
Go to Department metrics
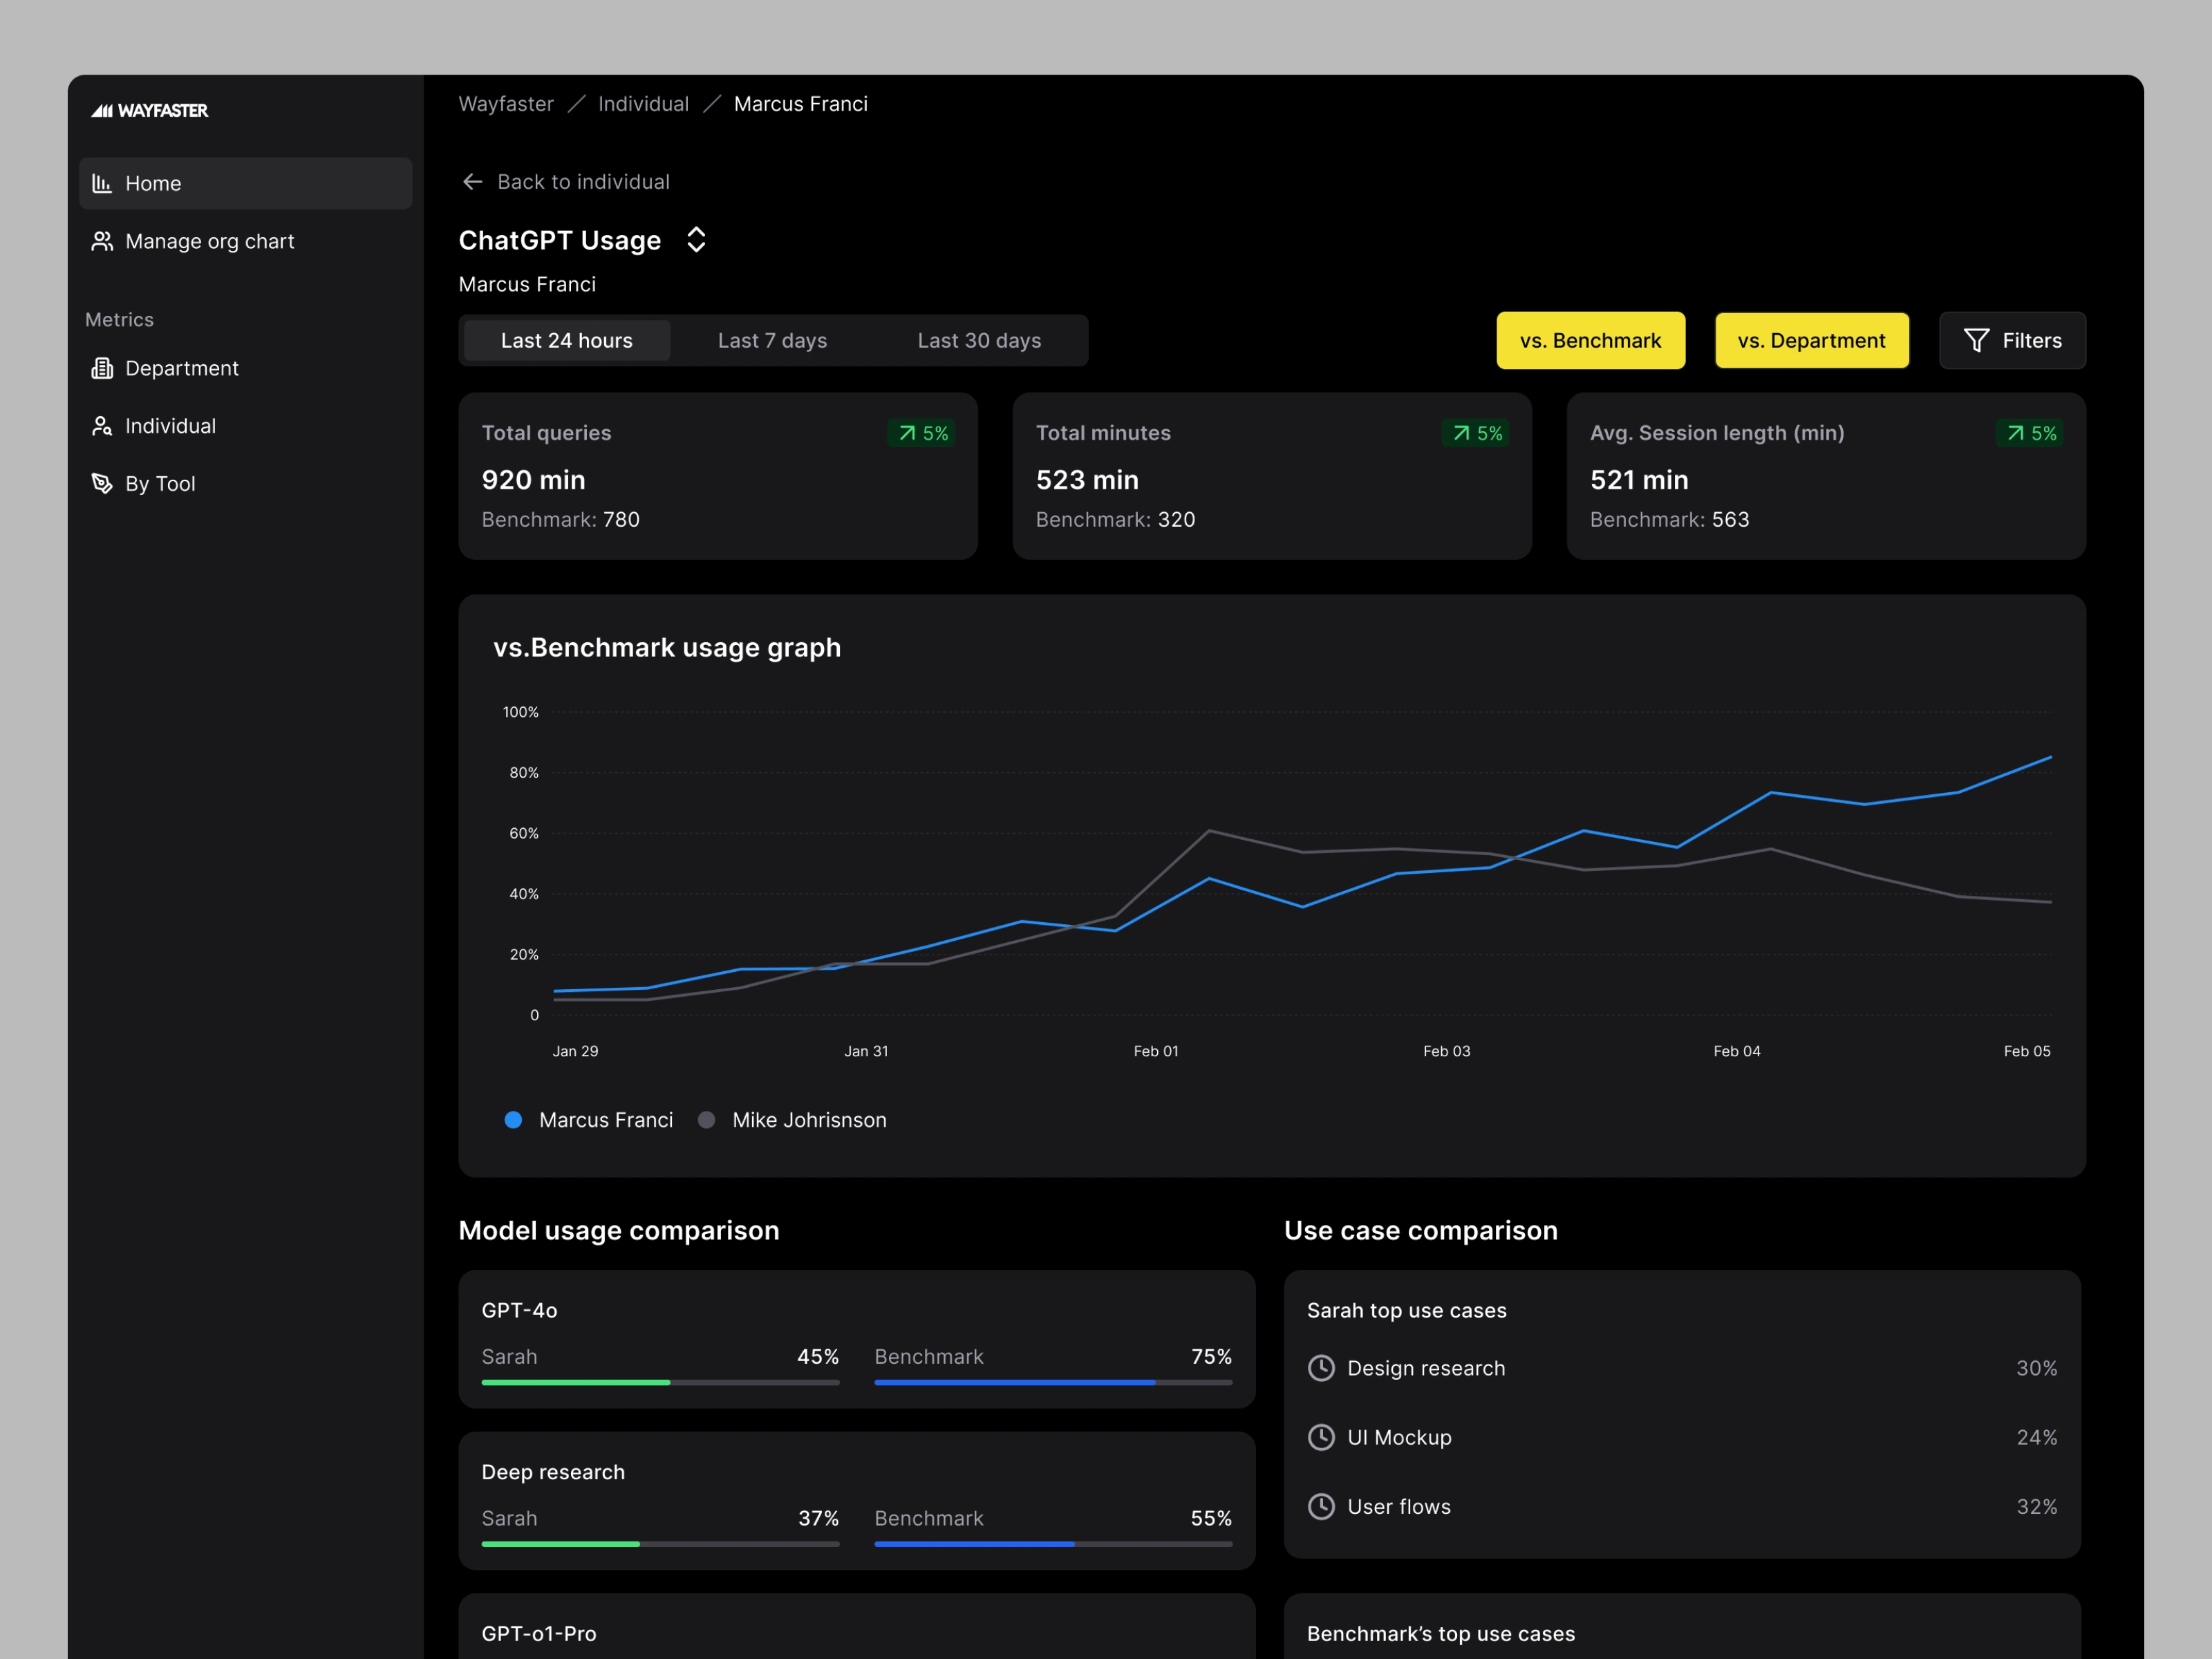[246, 368]
